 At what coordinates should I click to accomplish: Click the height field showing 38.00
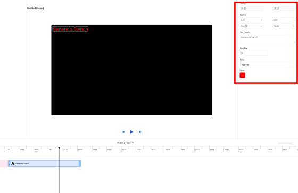click(284, 26)
